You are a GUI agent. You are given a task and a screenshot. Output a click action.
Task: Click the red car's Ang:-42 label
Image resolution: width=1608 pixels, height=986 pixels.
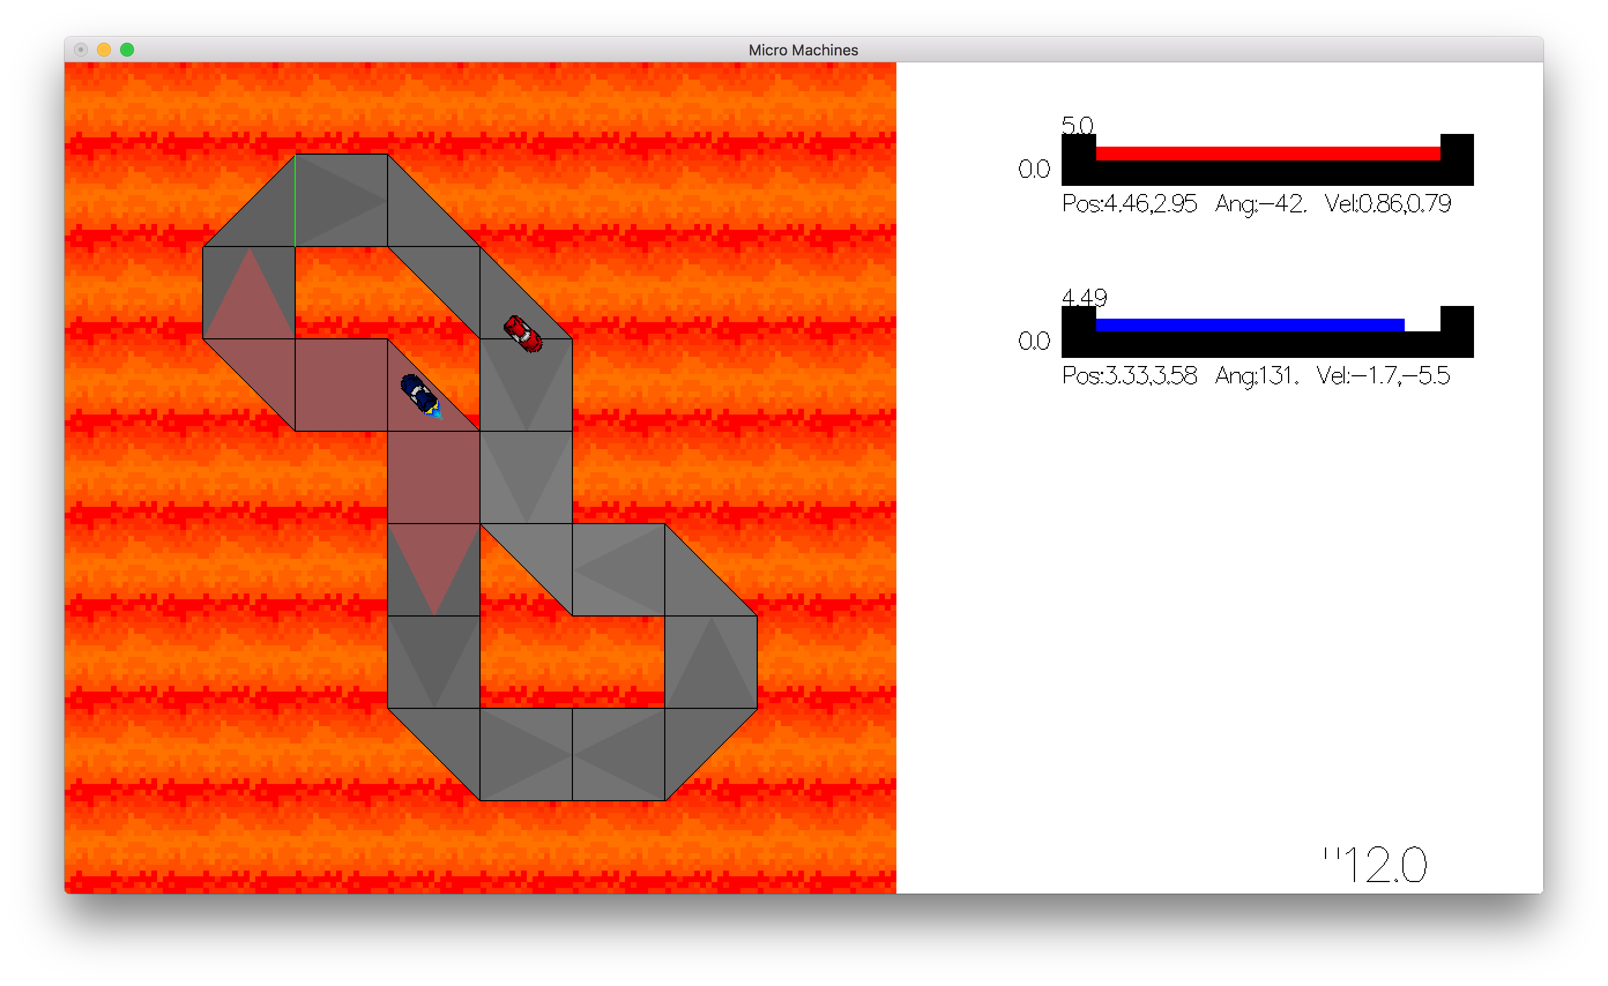pyautogui.click(x=1260, y=204)
